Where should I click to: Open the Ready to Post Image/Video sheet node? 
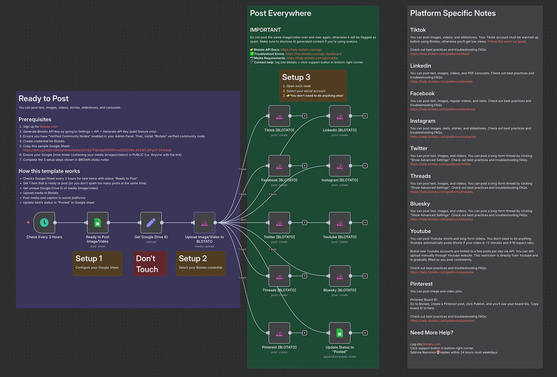click(x=97, y=222)
